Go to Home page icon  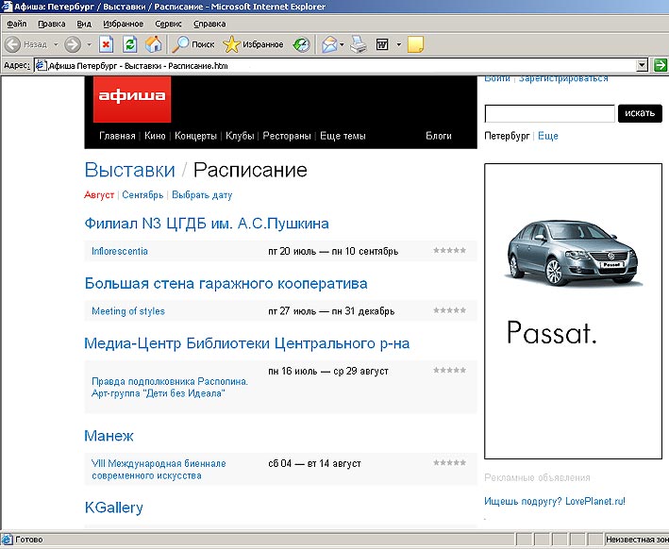pyautogui.click(x=154, y=44)
